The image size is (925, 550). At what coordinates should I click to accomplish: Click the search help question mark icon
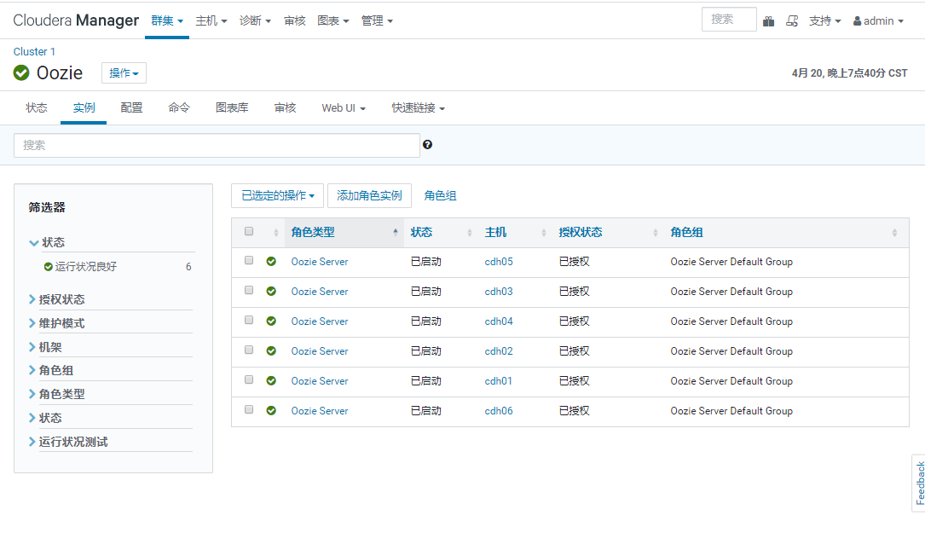(x=428, y=145)
